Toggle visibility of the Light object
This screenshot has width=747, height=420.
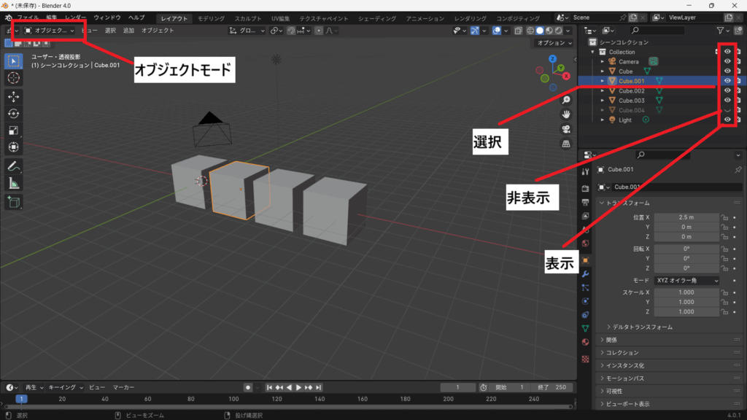(x=727, y=119)
